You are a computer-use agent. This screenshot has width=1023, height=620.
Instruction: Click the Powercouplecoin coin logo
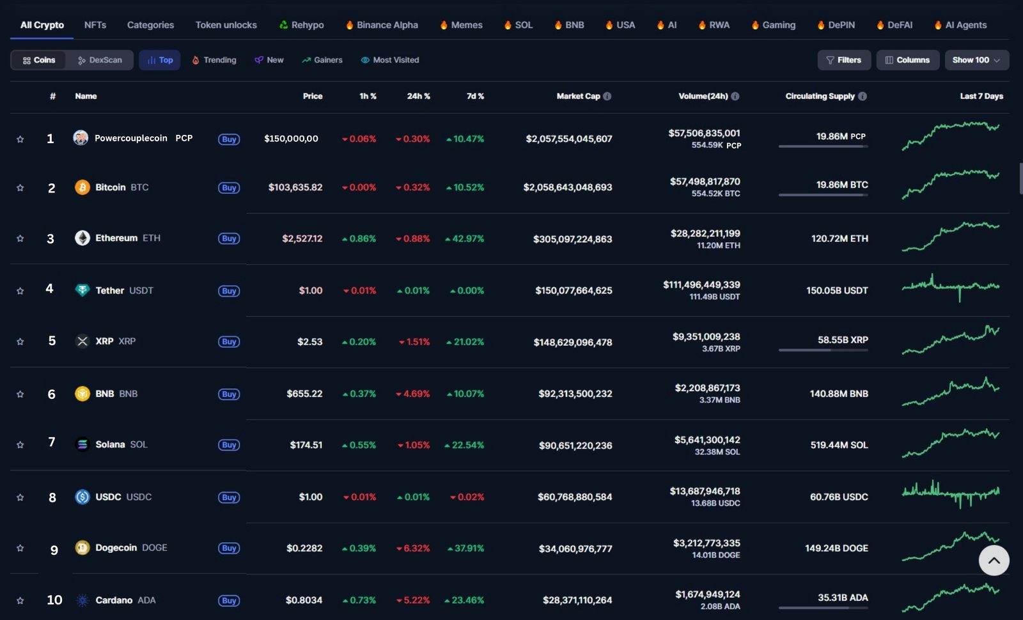tap(81, 137)
